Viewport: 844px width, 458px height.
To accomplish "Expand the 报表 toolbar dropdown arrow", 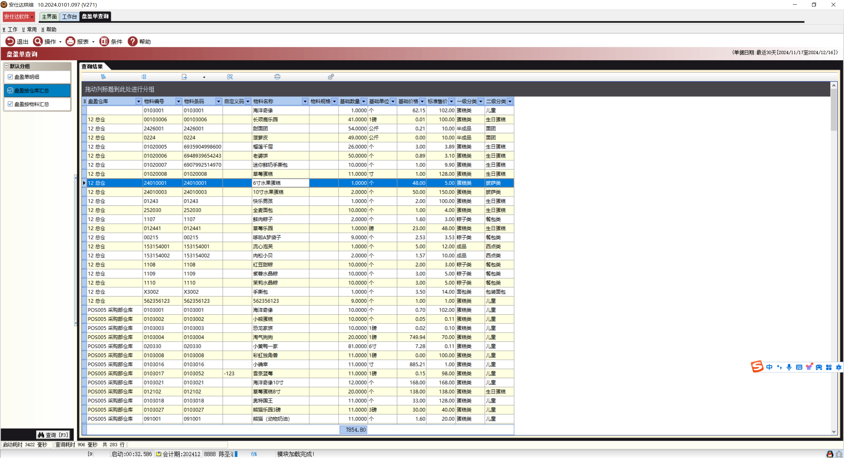I will (93, 42).
